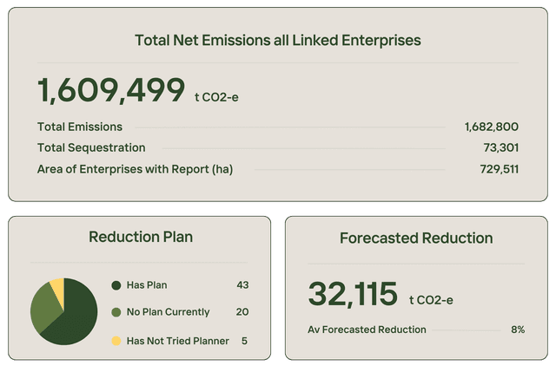
Task: Click the Total Emissions row label
Action: (80, 127)
